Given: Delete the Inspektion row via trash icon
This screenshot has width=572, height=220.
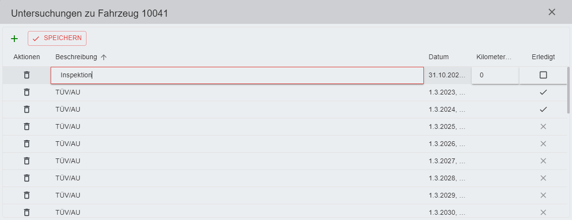Looking at the screenshot, I should 27,75.
